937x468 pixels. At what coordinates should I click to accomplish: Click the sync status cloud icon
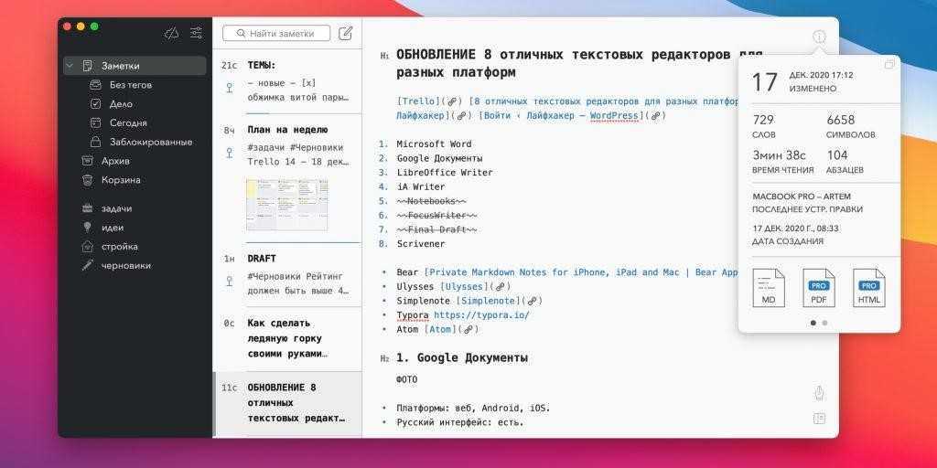tap(171, 33)
